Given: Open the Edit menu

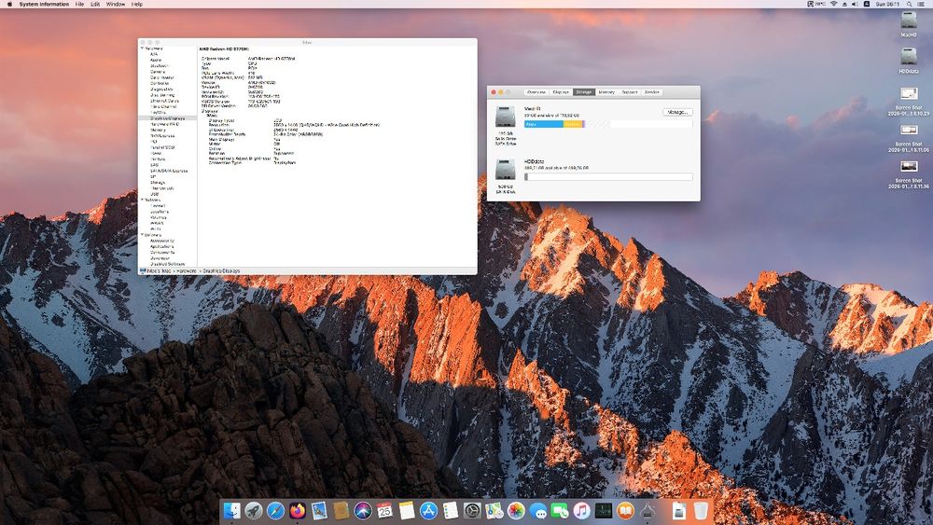Looking at the screenshot, I should point(95,4).
